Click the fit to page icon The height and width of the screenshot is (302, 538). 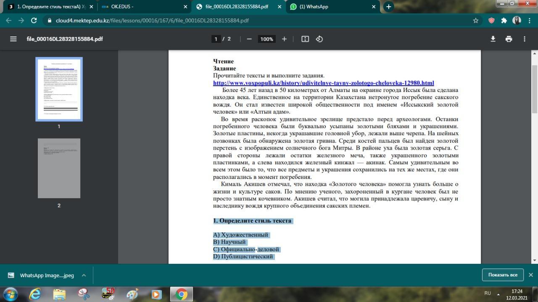pyautogui.click(x=305, y=39)
